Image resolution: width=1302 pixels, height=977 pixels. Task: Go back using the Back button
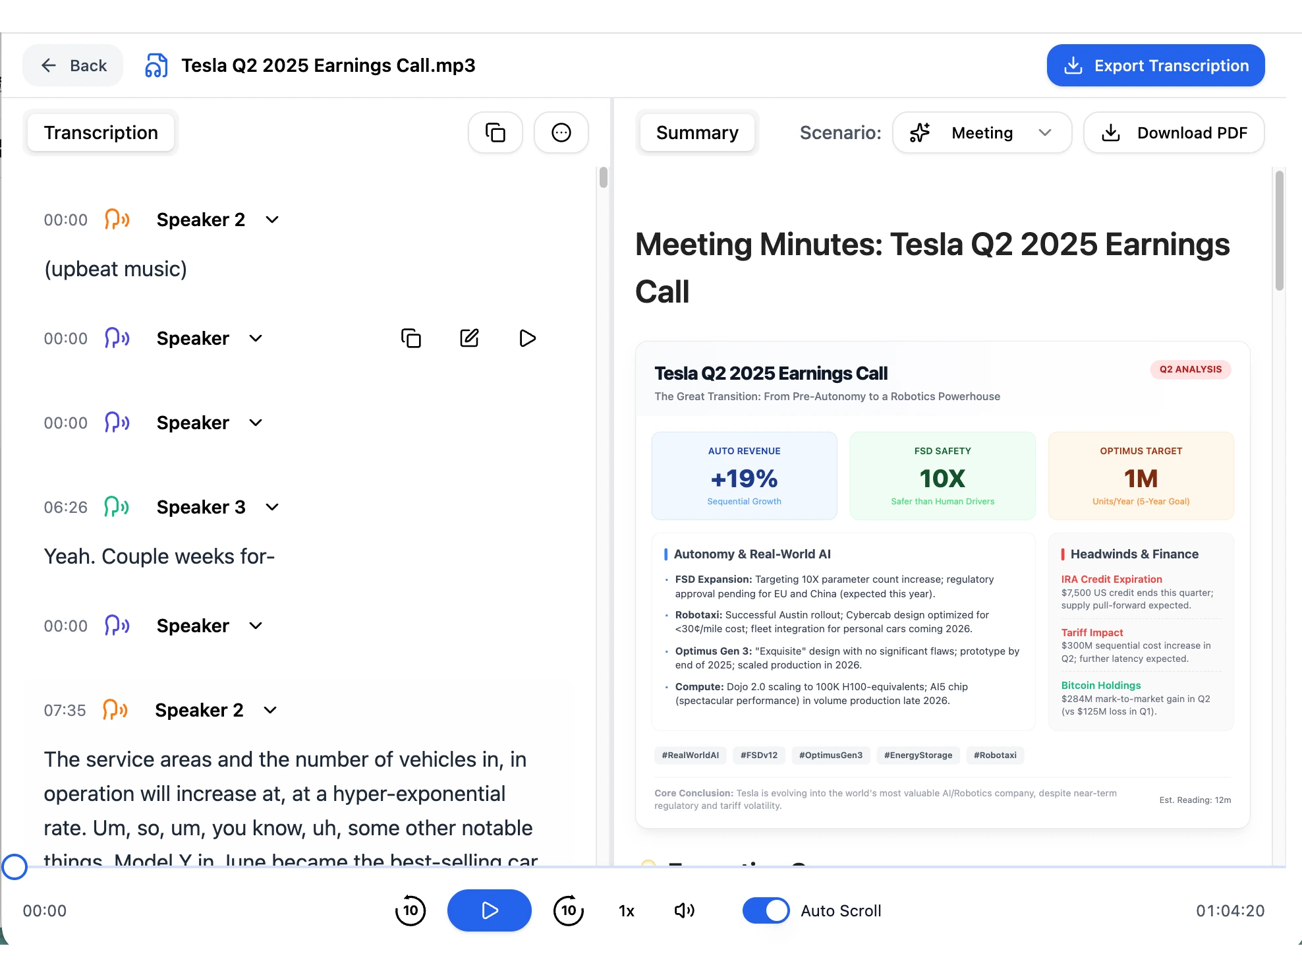73,65
